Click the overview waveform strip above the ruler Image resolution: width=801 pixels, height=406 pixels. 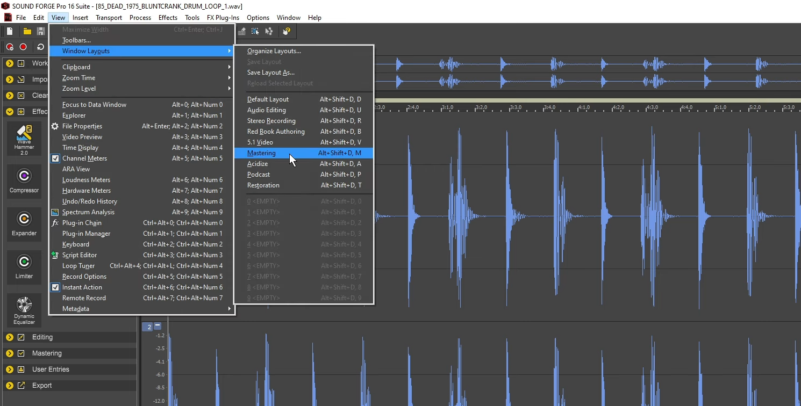pos(588,74)
